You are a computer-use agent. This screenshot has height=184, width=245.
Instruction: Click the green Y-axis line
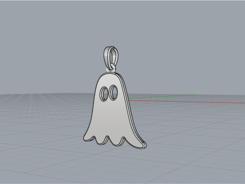point(163,97)
